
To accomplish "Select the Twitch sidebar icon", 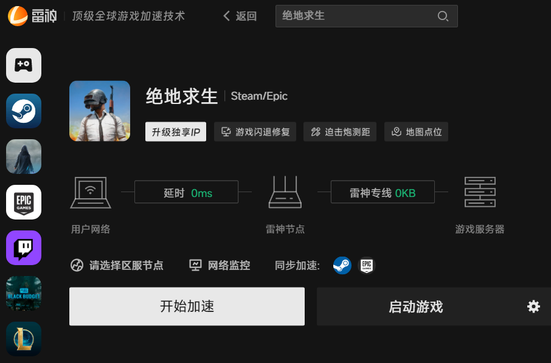I will 24,247.
